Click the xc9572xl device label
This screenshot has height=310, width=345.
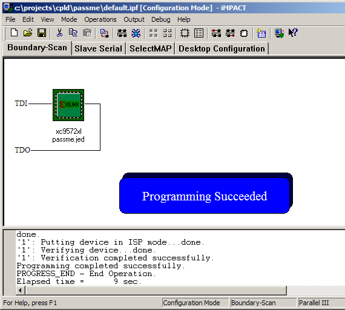[68, 131]
